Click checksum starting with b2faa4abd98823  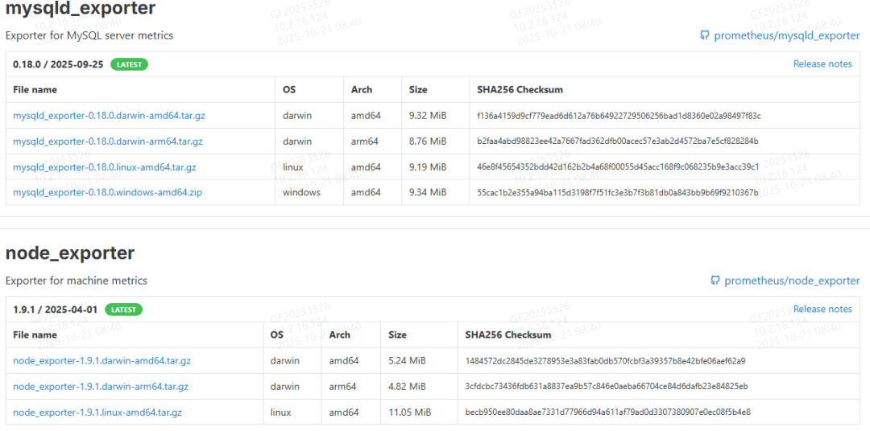(618, 142)
